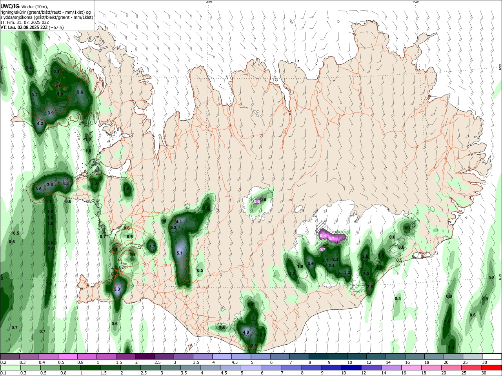Pick the palest green first swatch of the rain legend
Screen dimensions: 502x376
point(10,368)
